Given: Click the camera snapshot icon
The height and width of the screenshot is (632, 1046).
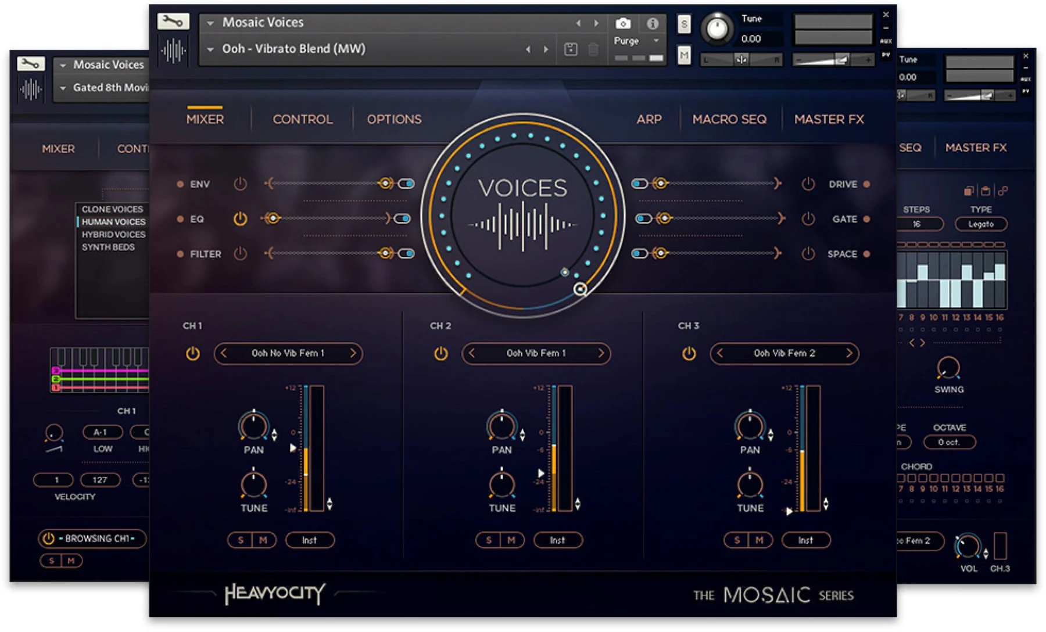Looking at the screenshot, I should pos(623,23).
